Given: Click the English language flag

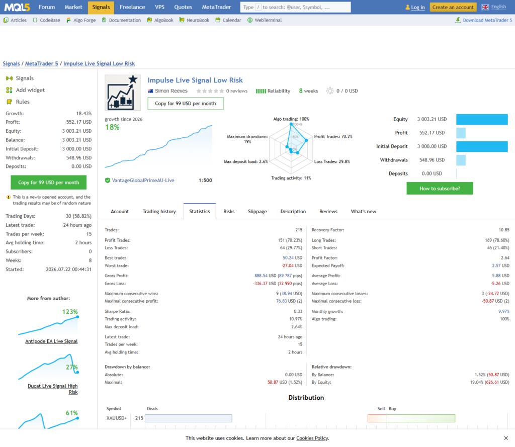Looking at the screenshot, I should [485, 7].
